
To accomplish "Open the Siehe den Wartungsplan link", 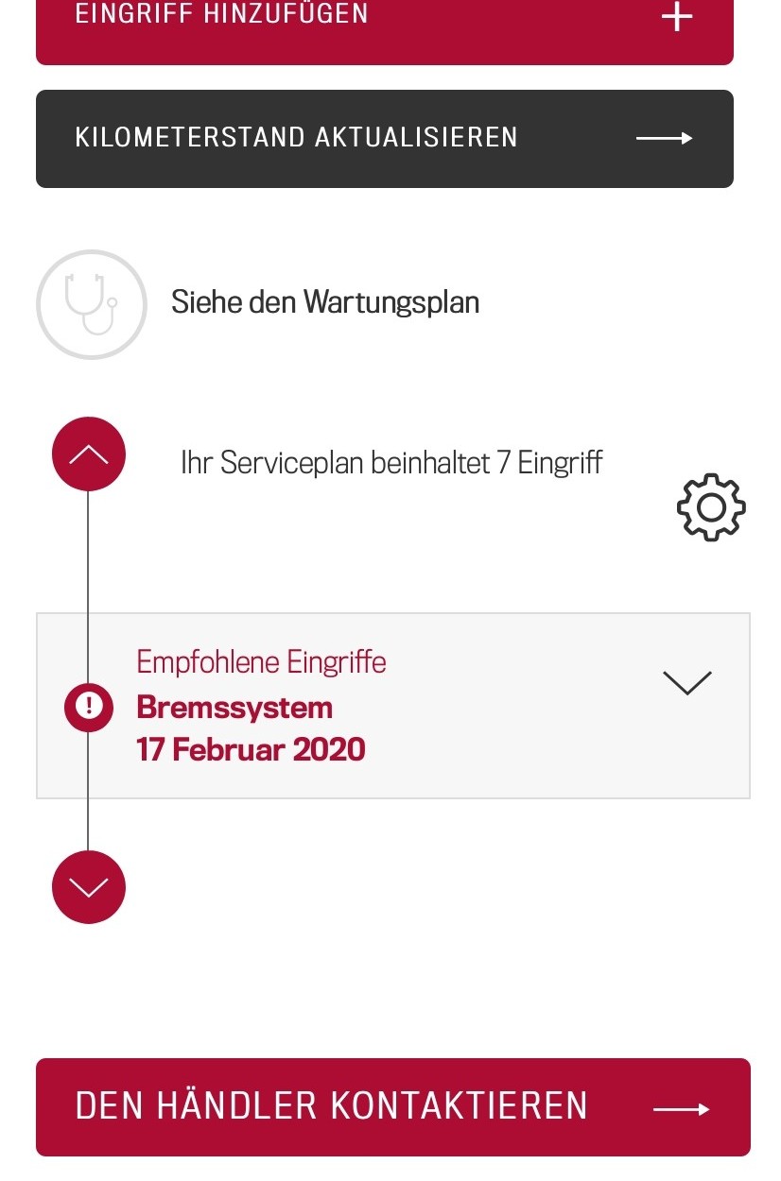I will coord(325,302).
